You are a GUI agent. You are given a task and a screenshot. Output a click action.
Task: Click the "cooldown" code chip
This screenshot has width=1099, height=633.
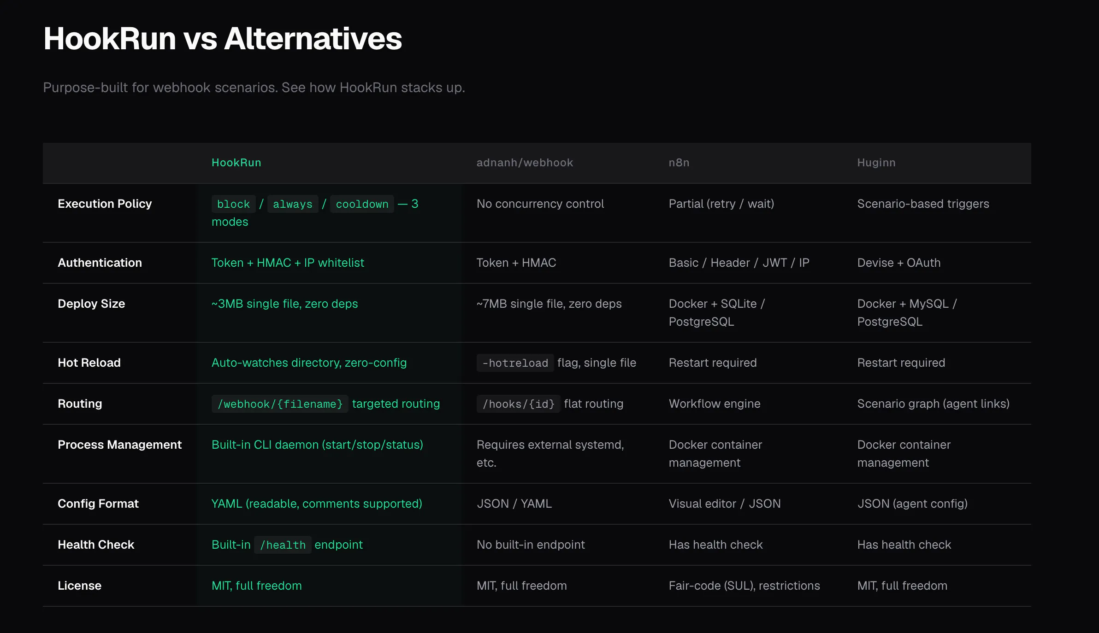click(362, 204)
